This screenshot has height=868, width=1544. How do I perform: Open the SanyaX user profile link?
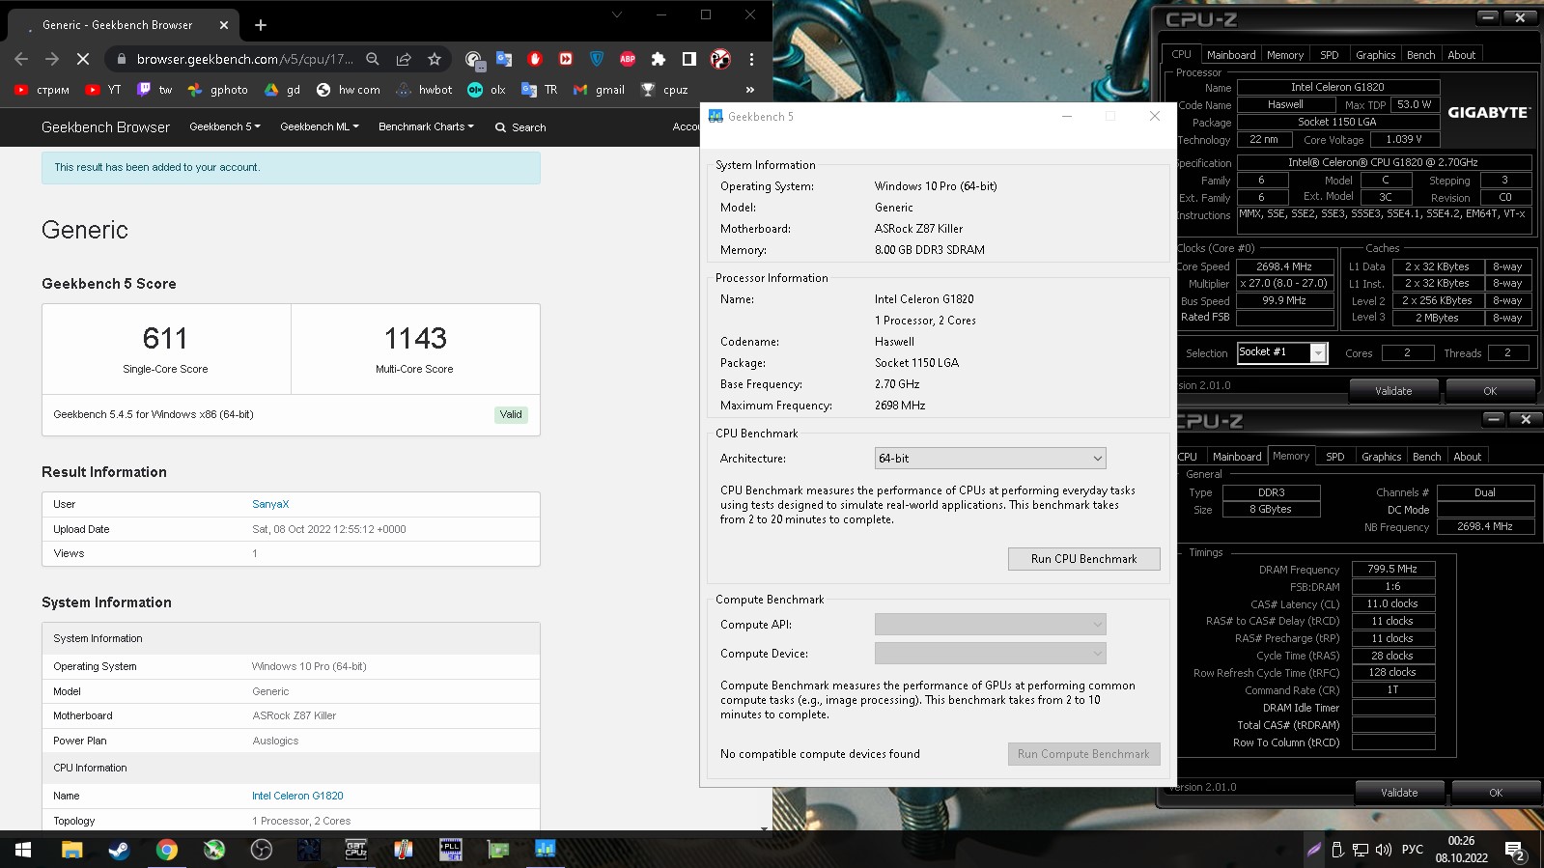coord(270,504)
